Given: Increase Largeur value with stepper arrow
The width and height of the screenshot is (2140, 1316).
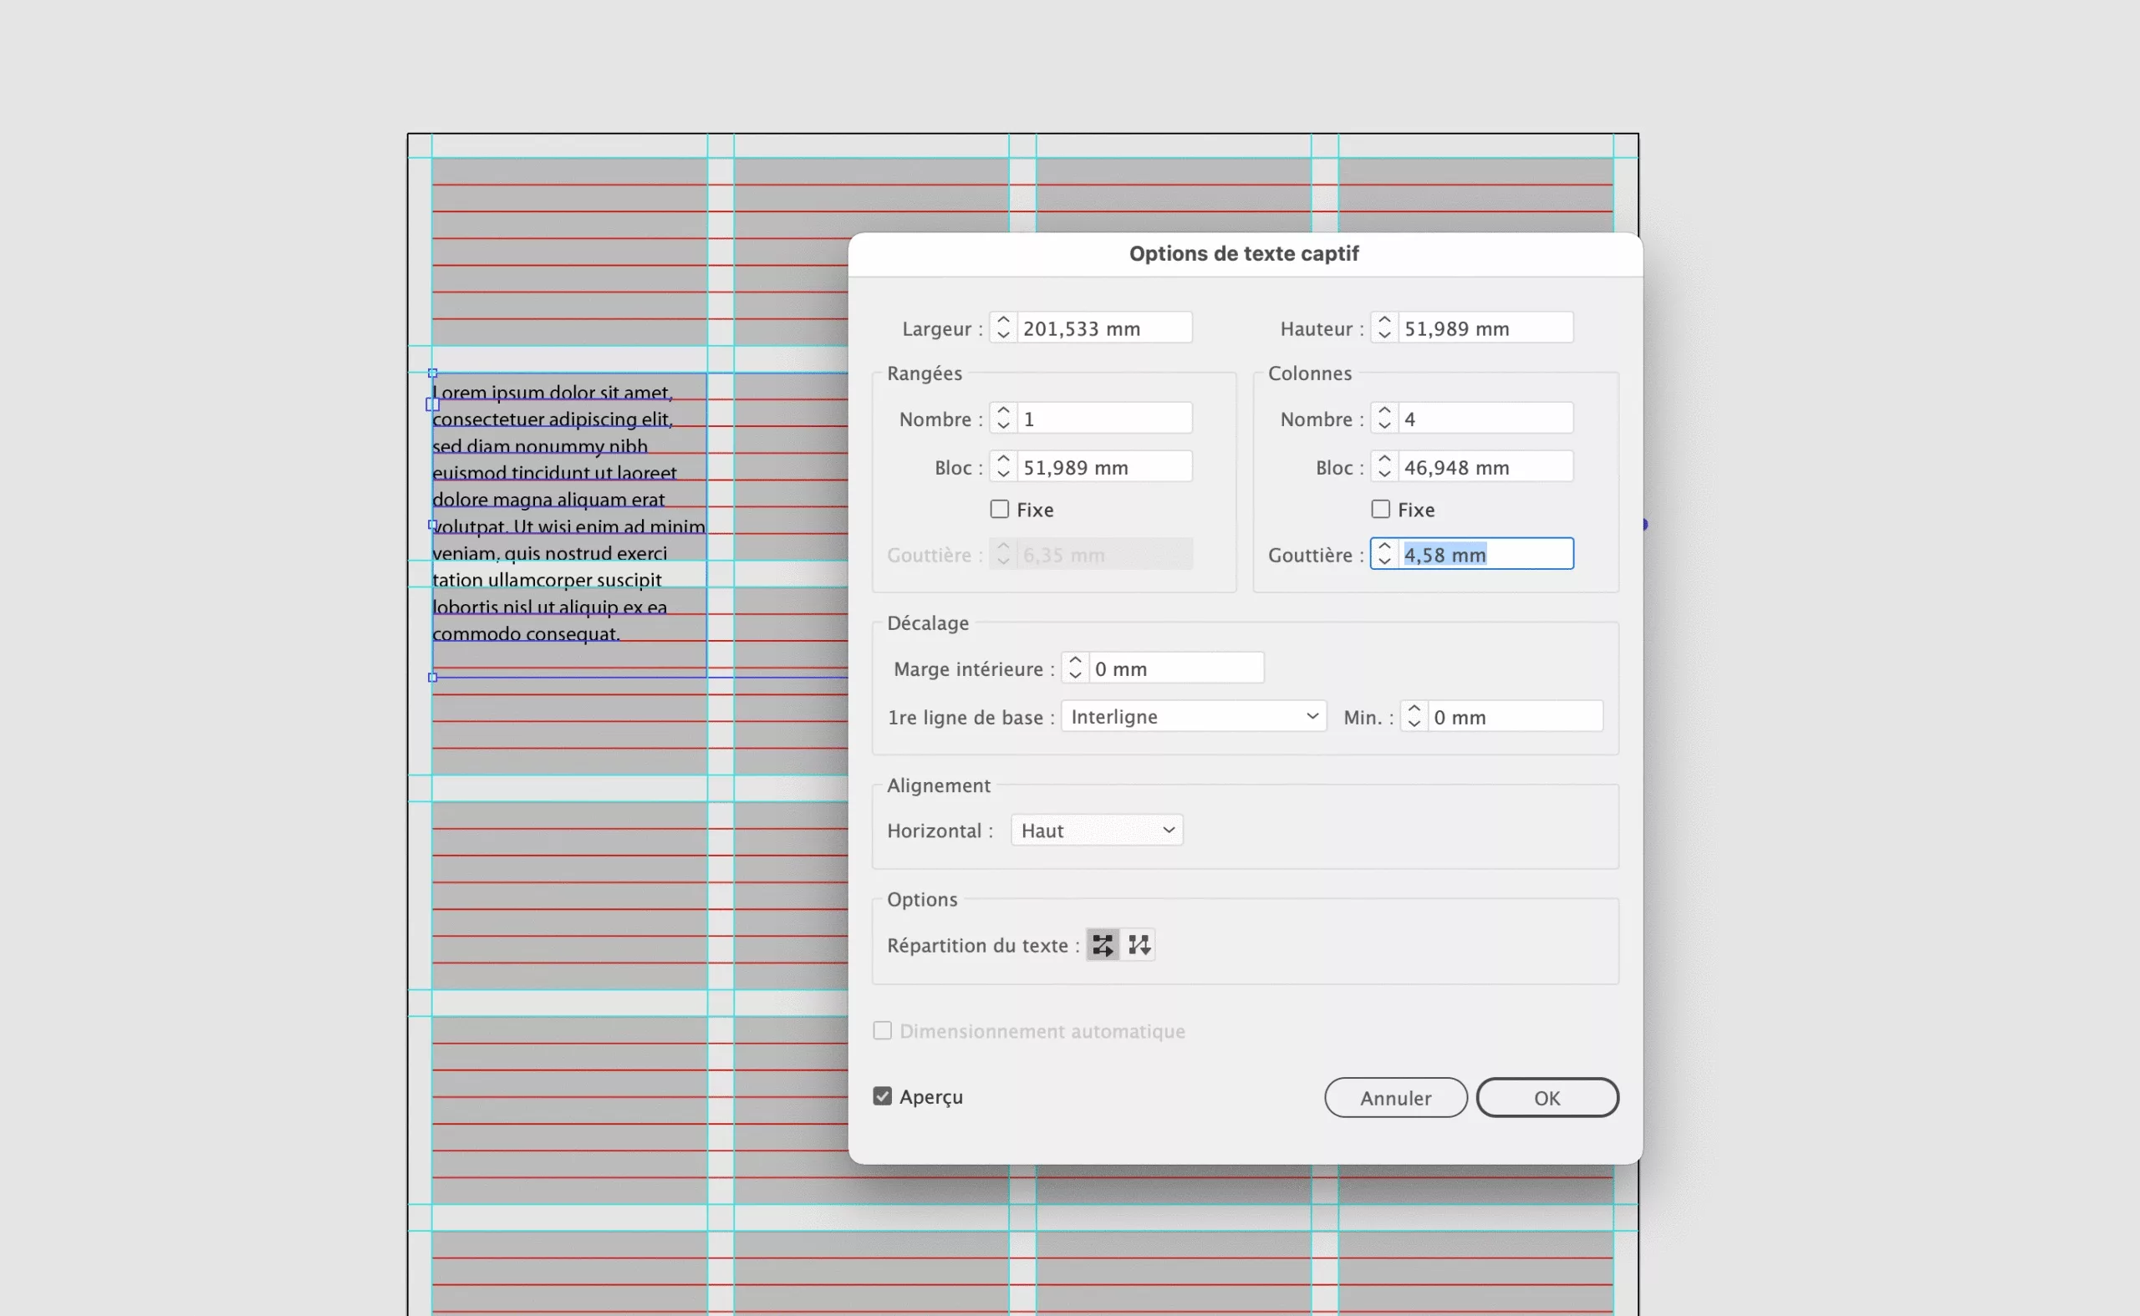Looking at the screenshot, I should (x=1003, y=320).
